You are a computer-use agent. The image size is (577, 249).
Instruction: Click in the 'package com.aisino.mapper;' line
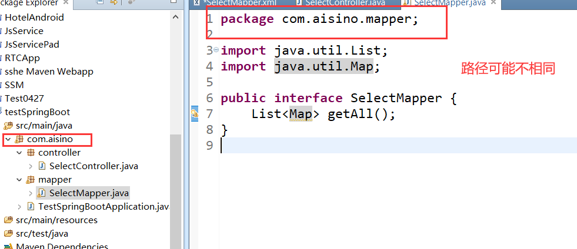[320, 19]
